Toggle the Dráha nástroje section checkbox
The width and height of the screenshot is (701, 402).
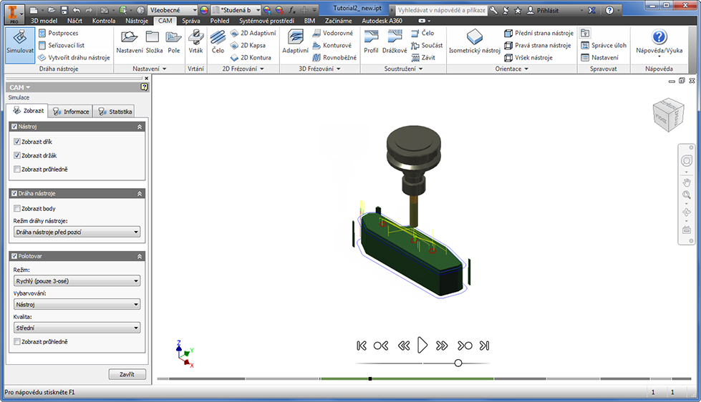point(14,193)
